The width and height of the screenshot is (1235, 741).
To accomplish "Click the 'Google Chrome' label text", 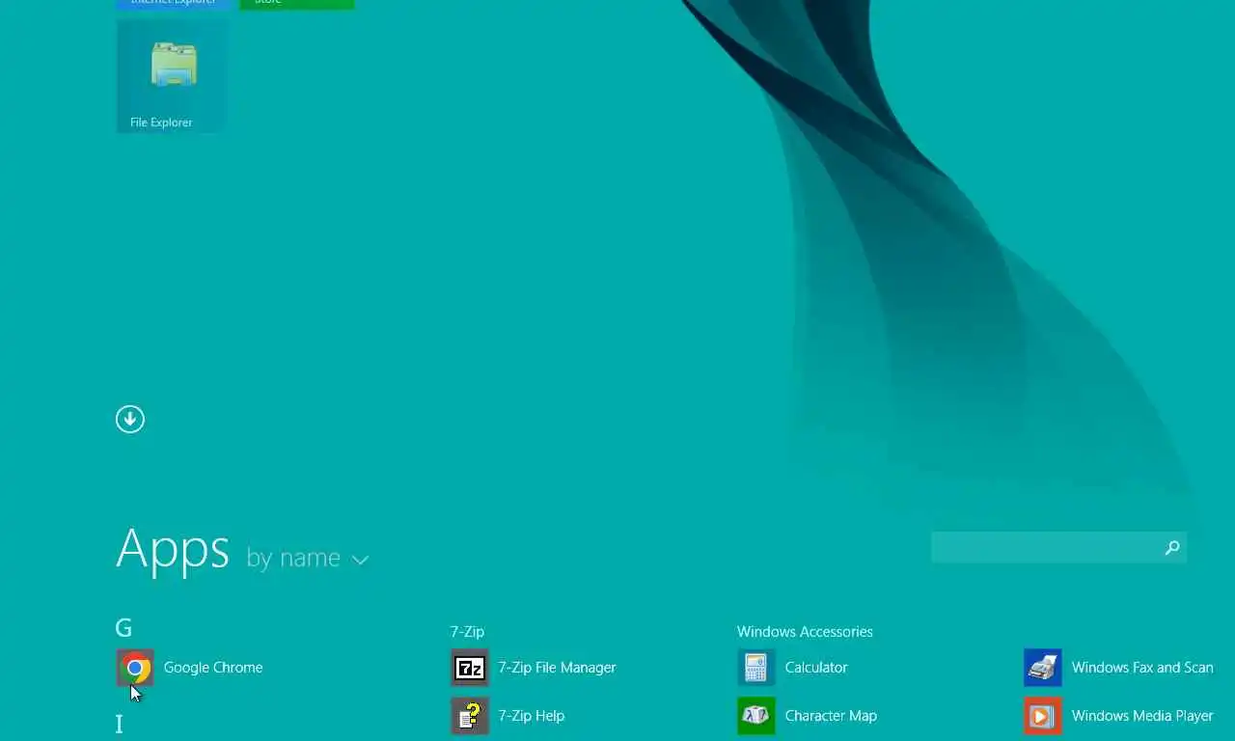I will click(213, 668).
